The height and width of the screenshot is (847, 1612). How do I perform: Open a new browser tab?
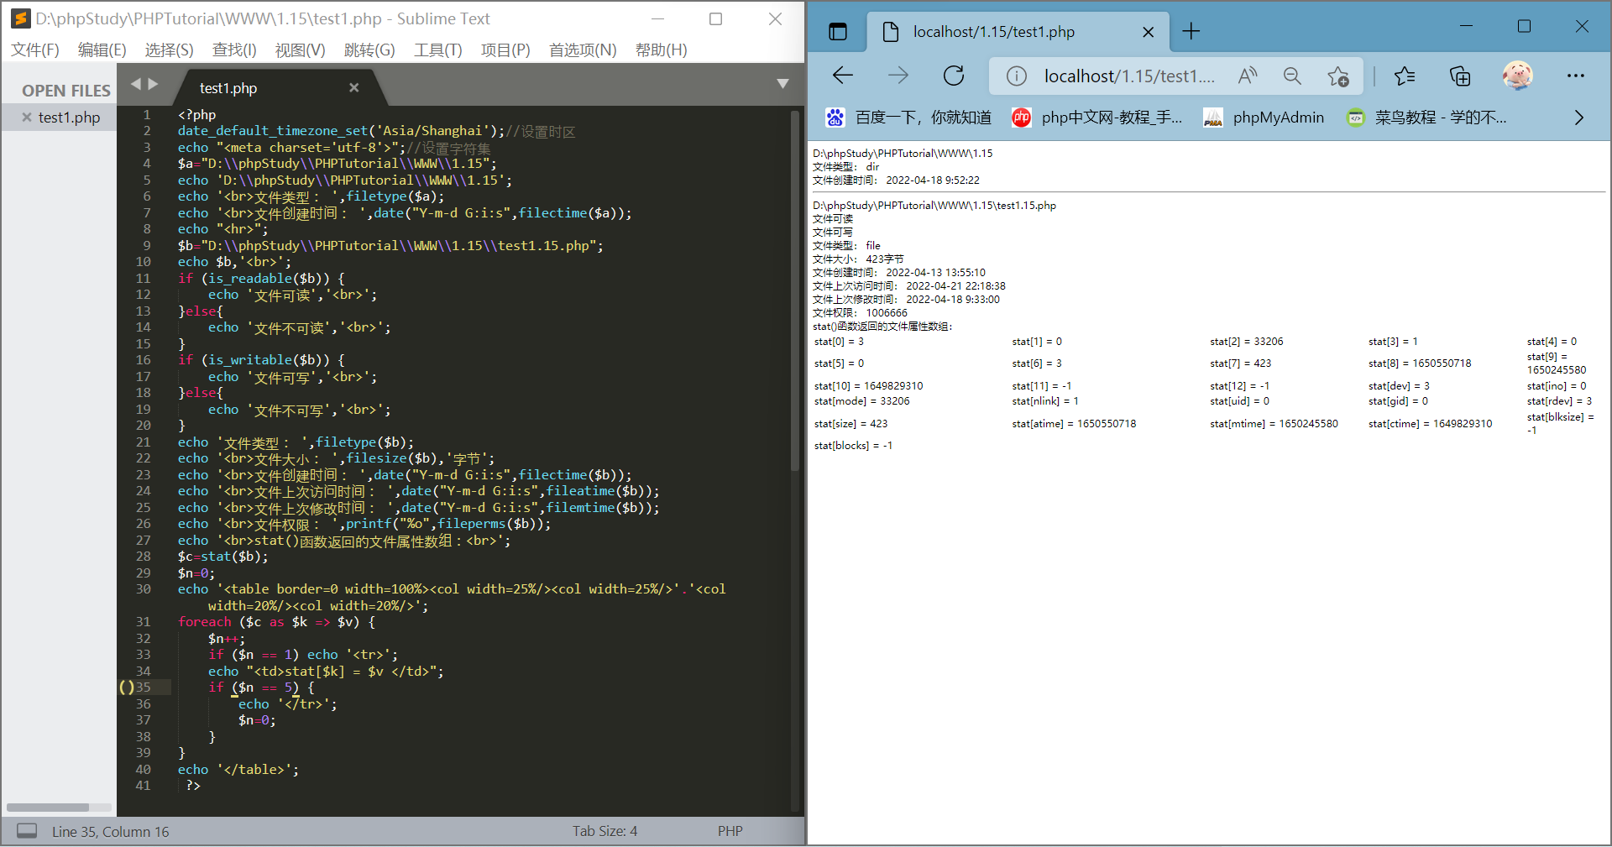point(1191,32)
